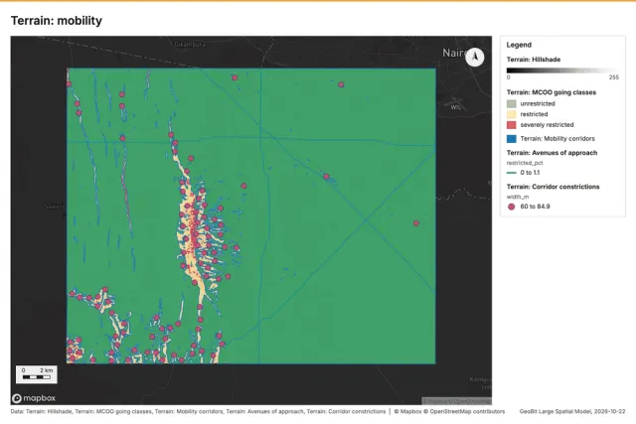Click the avenues of approach line symbol
This screenshot has width=636, height=424.
pyautogui.click(x=512, y=173)
